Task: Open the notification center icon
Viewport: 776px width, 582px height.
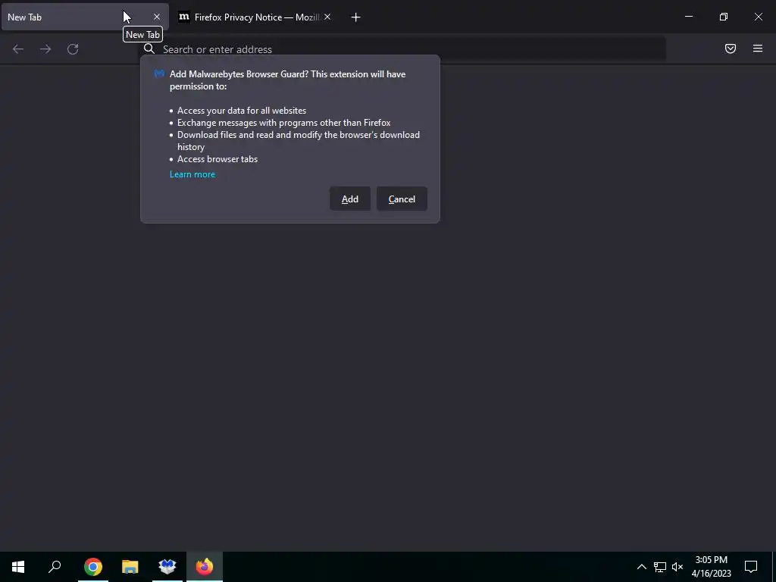Action: point(751,567)
